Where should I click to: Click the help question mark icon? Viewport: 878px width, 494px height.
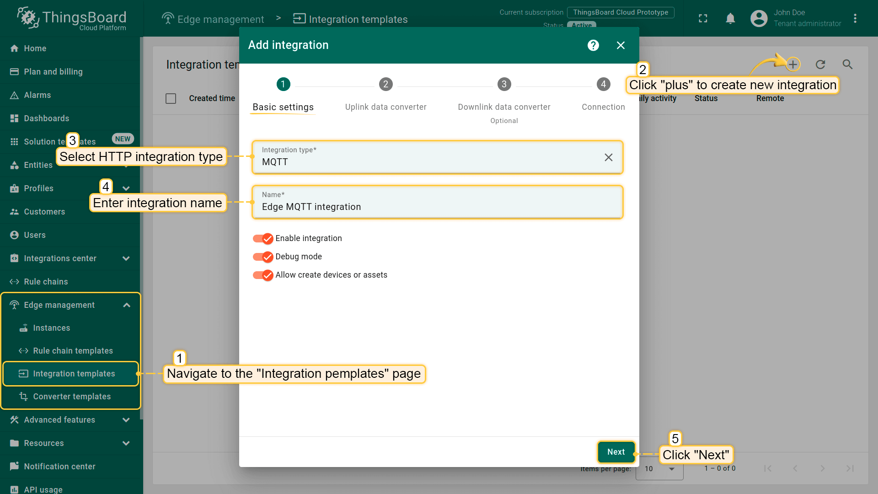pyautogui.click(x=593, y=45)
